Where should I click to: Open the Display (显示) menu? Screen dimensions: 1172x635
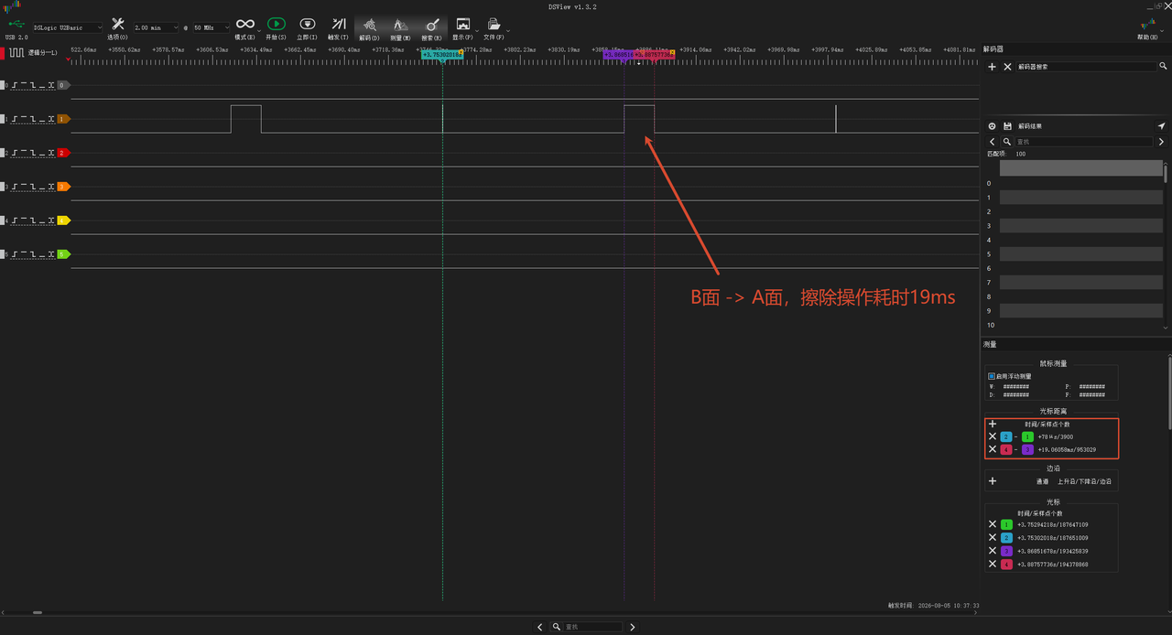coord(463,27)
